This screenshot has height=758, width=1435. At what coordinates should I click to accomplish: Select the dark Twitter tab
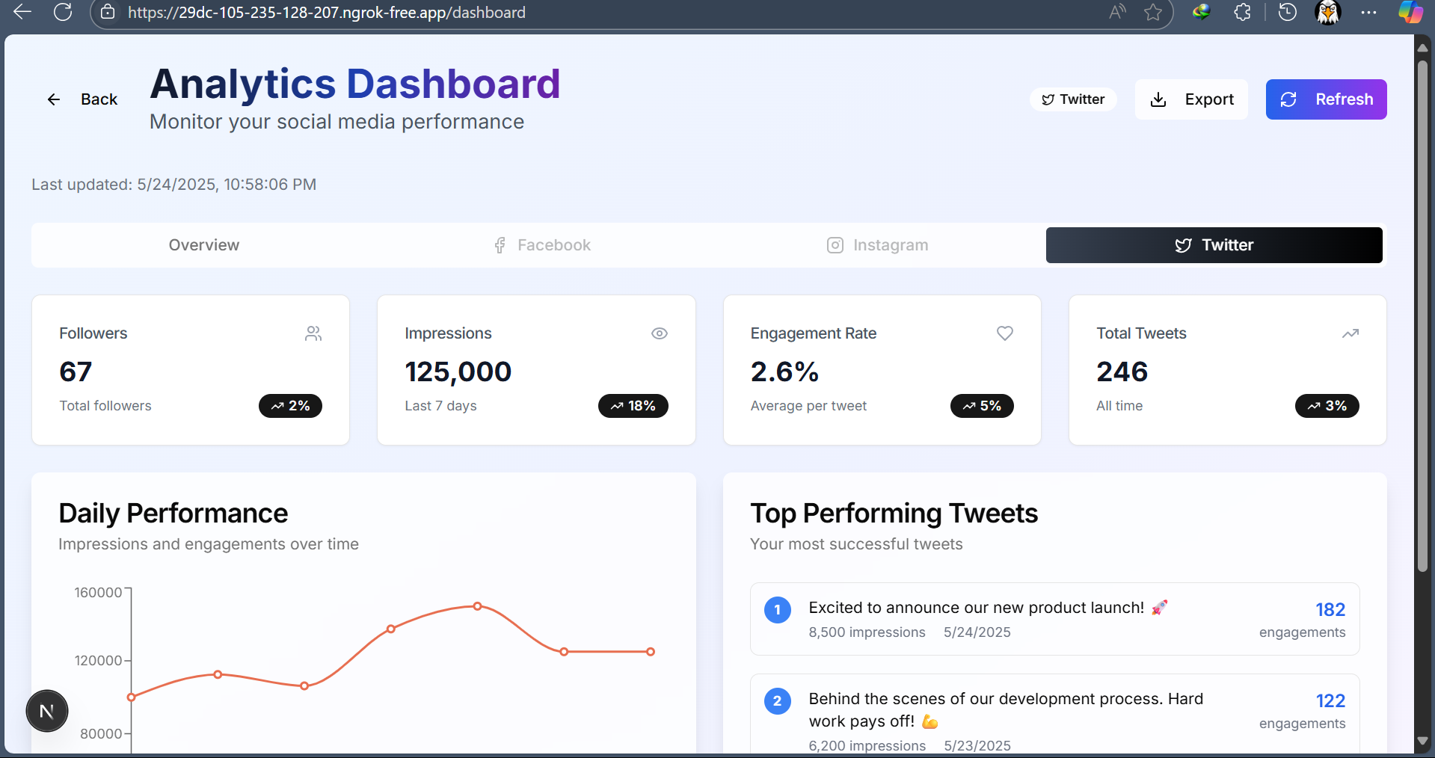pyautogui.click(x=1214, y=245)
